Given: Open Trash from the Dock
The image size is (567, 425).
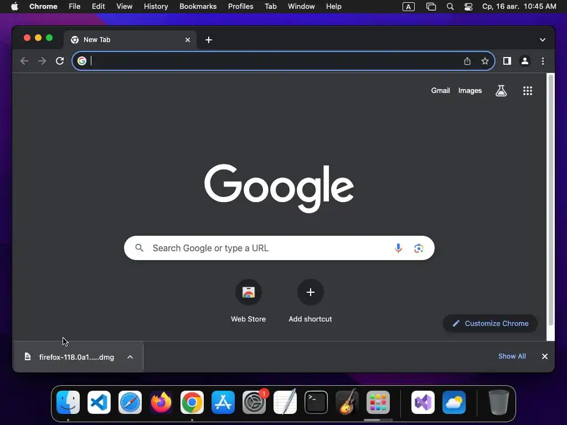Looking at the screenshot, I should (x=499, y=402).
